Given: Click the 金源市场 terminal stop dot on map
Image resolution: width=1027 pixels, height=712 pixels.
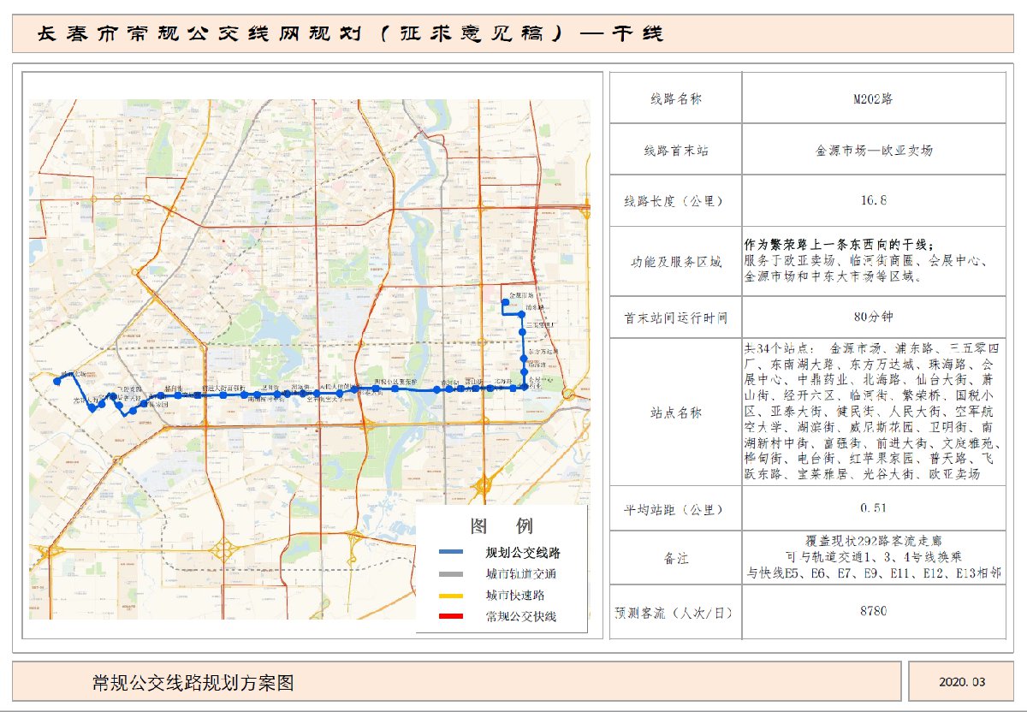Looking at the screenshot, I should tap(506, 302).
